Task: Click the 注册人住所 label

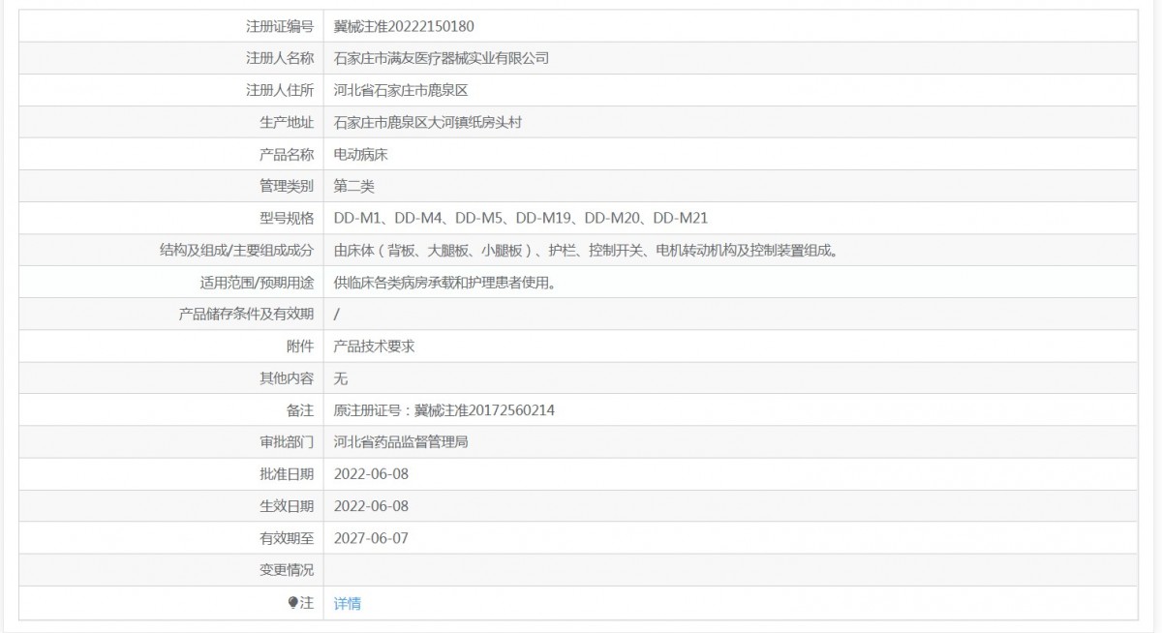Action: pyautogui.click(x=280, y=90)
